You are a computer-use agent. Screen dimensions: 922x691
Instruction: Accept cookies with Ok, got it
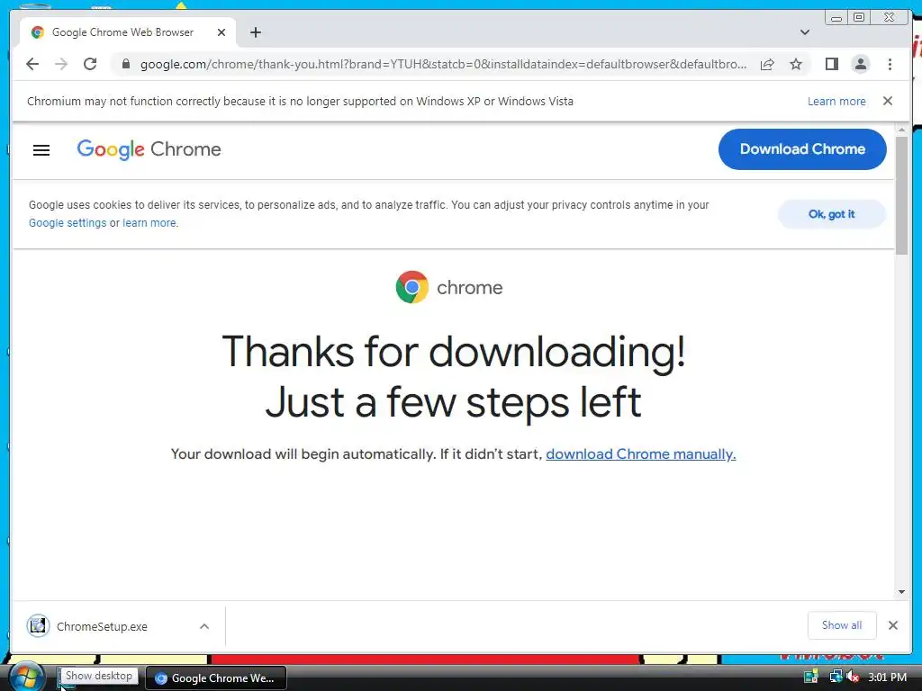click(x=831, y=214)
